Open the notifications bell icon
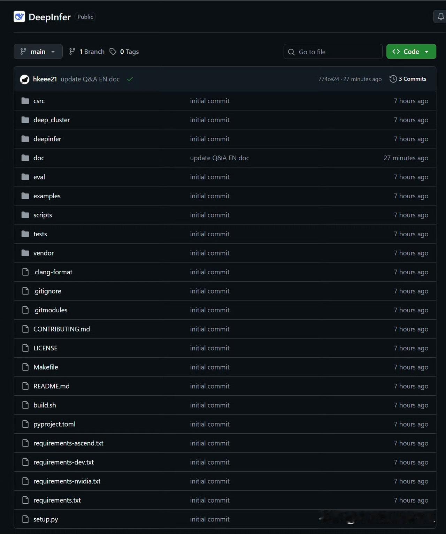The height and width of the screenshot is (534, 446). coord(440,17)
